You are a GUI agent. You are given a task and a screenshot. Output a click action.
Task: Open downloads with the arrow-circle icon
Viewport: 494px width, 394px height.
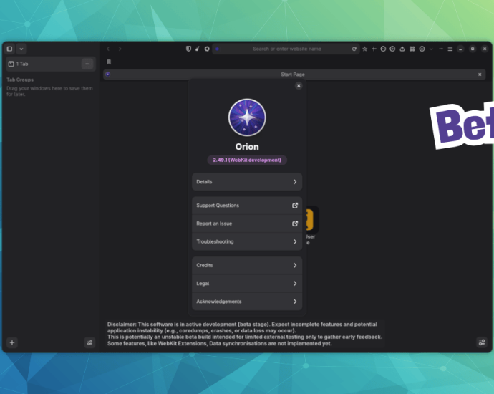pos(422,49)
